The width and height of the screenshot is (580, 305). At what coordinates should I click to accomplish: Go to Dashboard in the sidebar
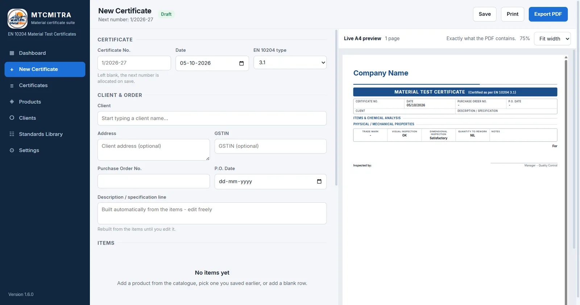[45, 53]
